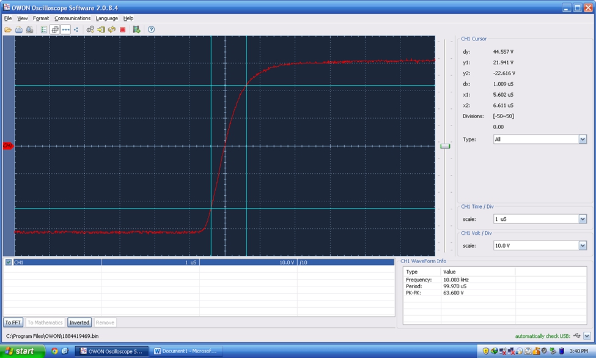Uncheck the CH1 channel checkbox
This screenshot has width=596, height=358.
pos(9,262)
